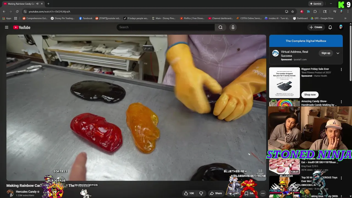Expand the iPostal1 ad chevron

(338, 53)
